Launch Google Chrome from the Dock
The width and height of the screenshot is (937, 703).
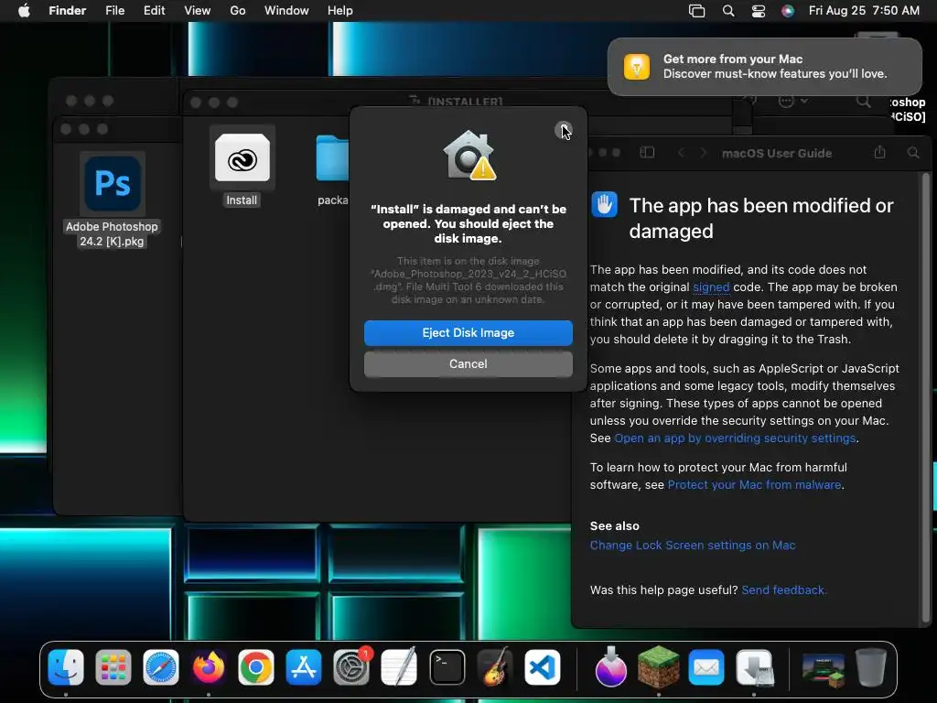tap(256, 667)
